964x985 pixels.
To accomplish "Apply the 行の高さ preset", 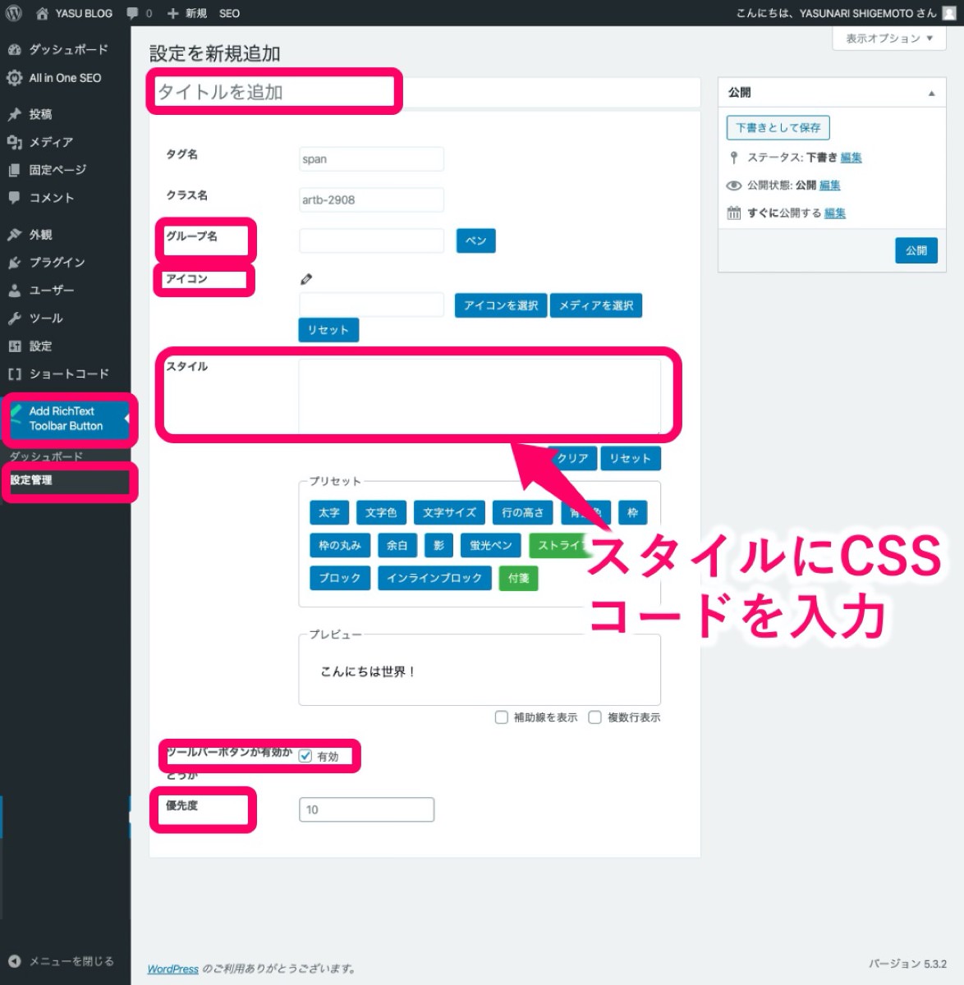I will tap(522, 512).
